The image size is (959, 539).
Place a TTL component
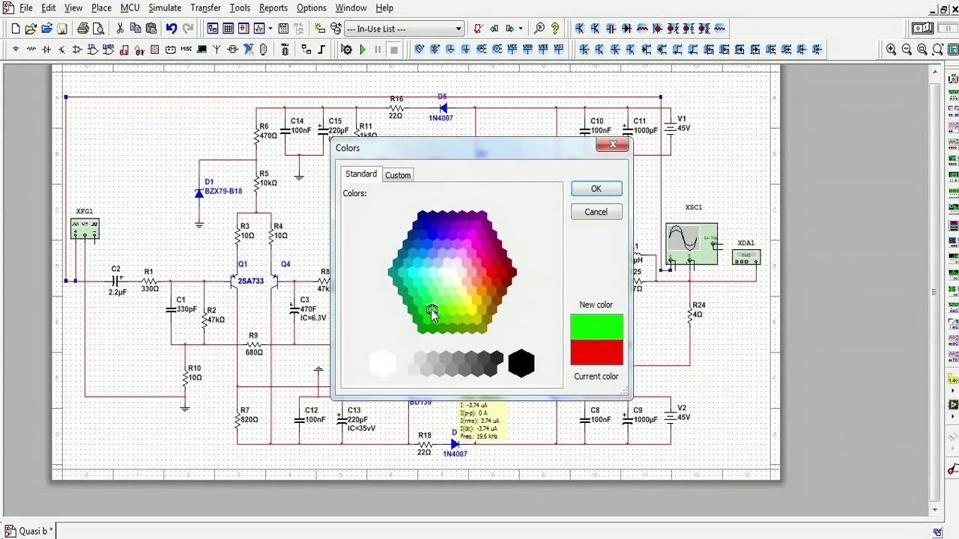(92, 49)
